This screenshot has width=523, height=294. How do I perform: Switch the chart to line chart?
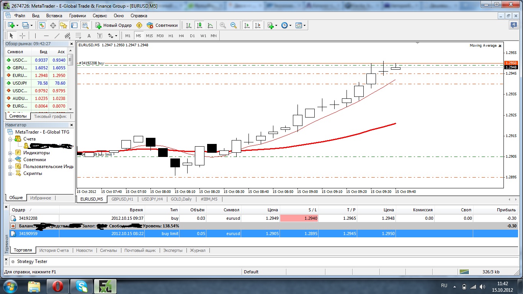point(210,25)
